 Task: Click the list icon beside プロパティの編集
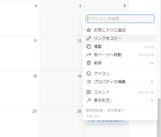pyautogui.click(x=89, y=82)
